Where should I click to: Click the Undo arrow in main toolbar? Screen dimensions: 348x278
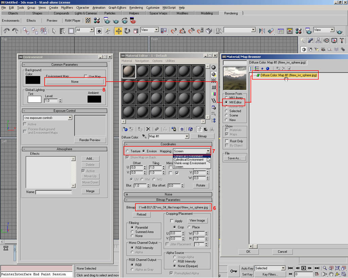(x=6, y=31)
